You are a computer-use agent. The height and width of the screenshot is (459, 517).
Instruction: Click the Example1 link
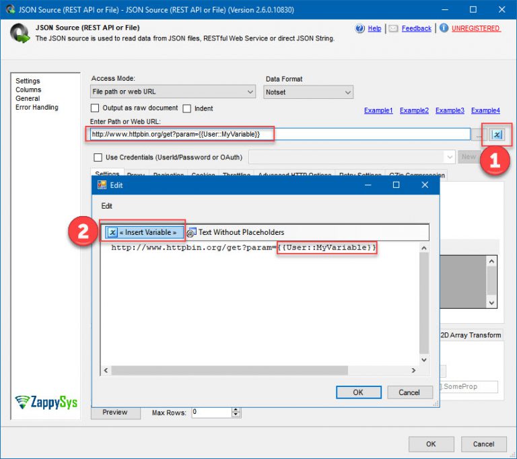pos(378,110)
